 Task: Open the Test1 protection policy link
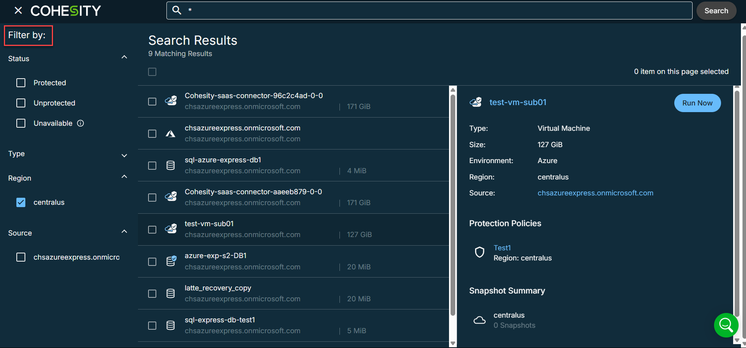502,248
